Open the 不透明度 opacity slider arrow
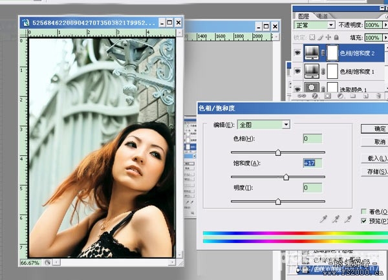 (x=385, y=25)
